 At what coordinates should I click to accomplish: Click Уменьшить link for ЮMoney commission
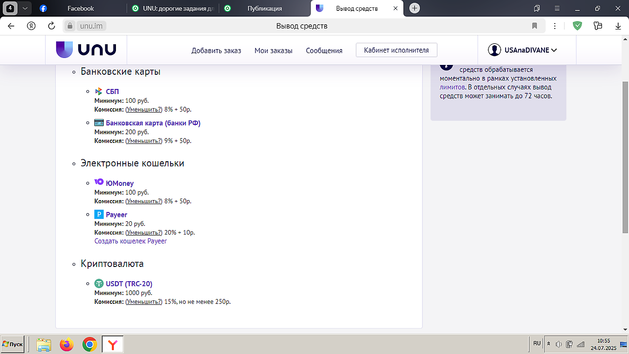pos(144,201)
